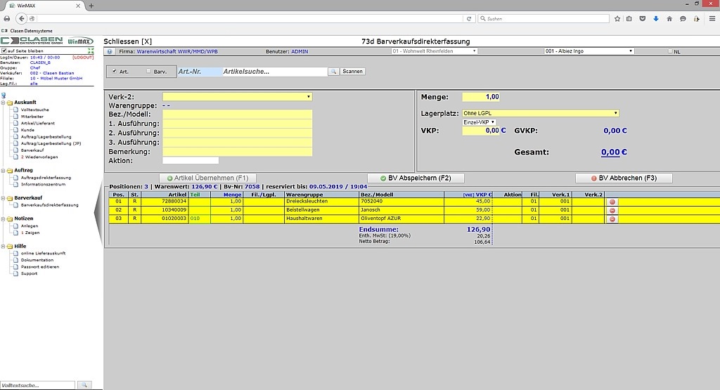Click the Clasen Datensysteme bookmark

pos(27,31)
